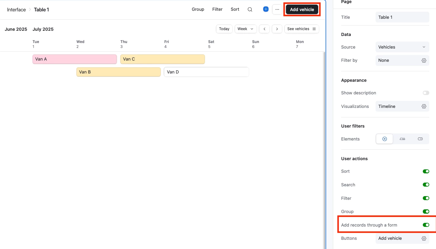The height and width of the screenshot is (249, 436).
Task: Open the Source Vehicles dropdown
Action: (x=402, y=47)
